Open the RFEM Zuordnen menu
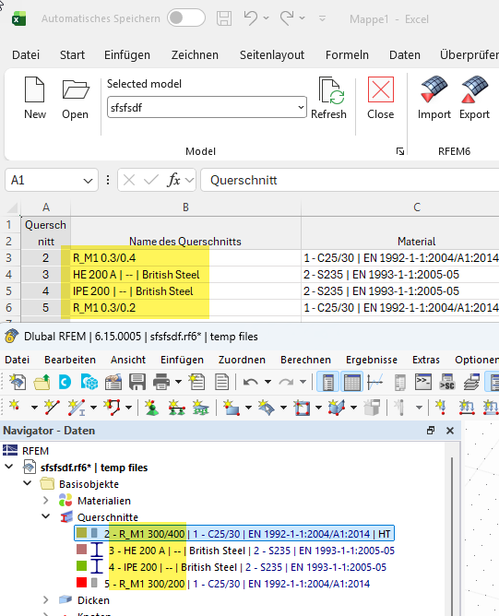The width and height of the screenshot is (499, 616). tap(242, 360)
